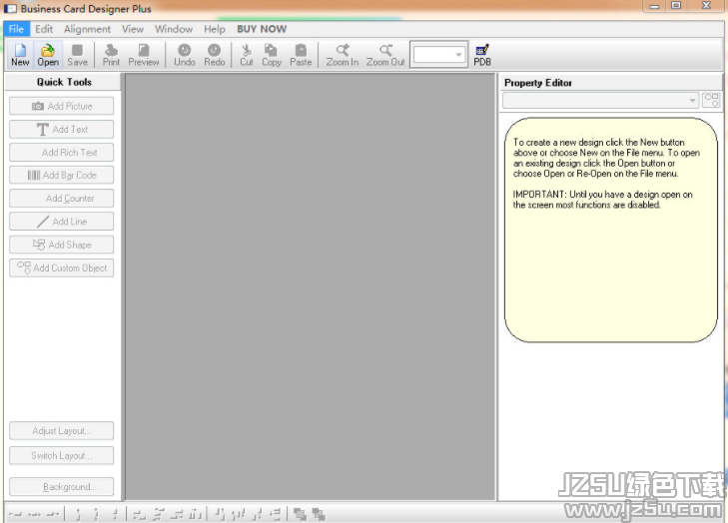
Task: Open an existing design with Open icon
Action: point(48,55)
